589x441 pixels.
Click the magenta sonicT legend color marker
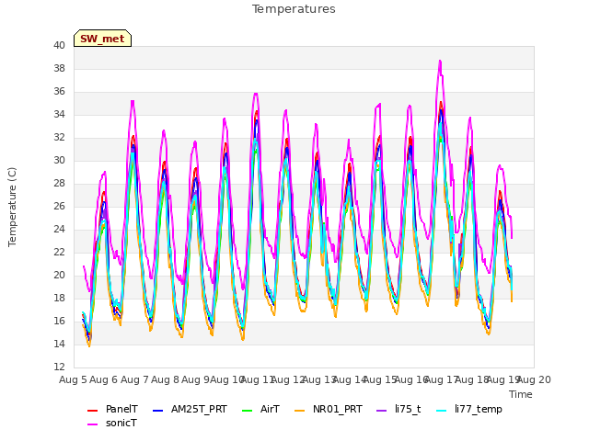point(92,424)
